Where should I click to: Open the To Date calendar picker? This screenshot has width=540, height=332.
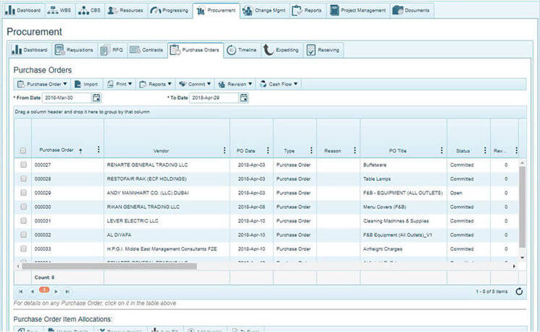click(244, 98)
